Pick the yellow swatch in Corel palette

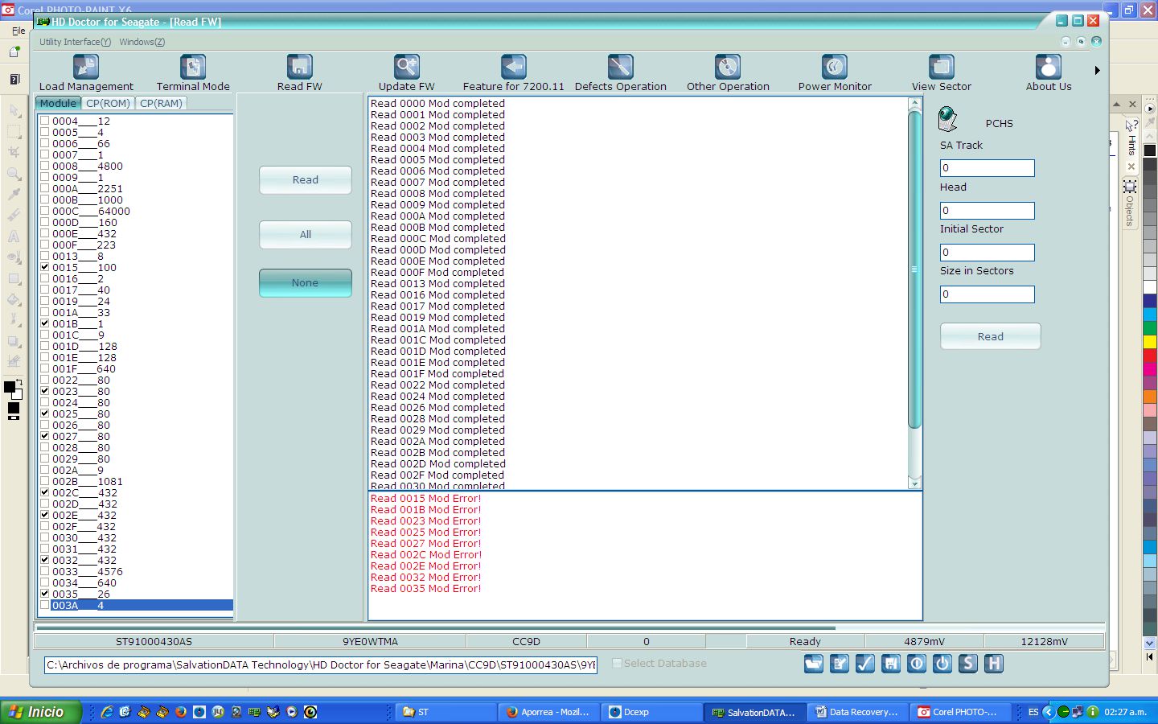(x=1150, y=342)
